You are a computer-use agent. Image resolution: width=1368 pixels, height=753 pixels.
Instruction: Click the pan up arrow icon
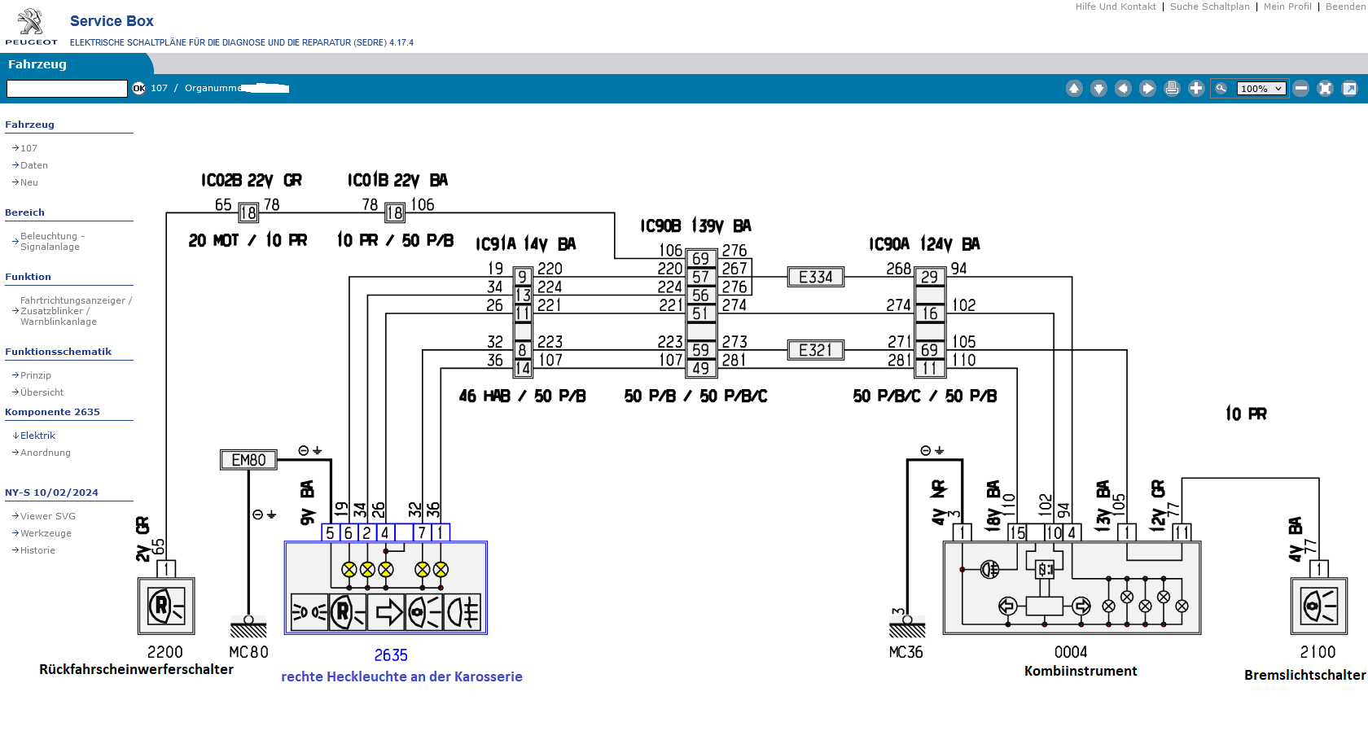tap(1074, 89)
